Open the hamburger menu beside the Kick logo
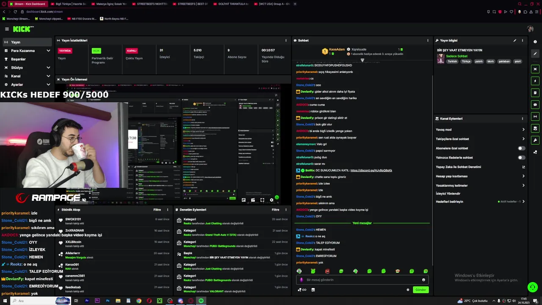The width and height of the screenshot is (542, 305). 7,29
